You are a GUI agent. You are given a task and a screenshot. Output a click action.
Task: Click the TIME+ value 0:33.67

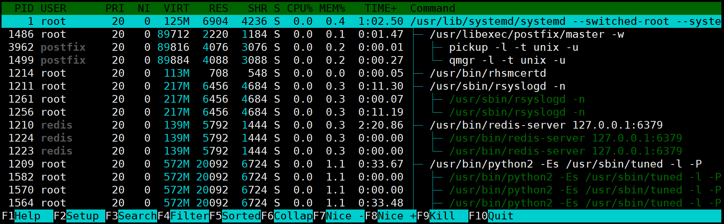381,164
